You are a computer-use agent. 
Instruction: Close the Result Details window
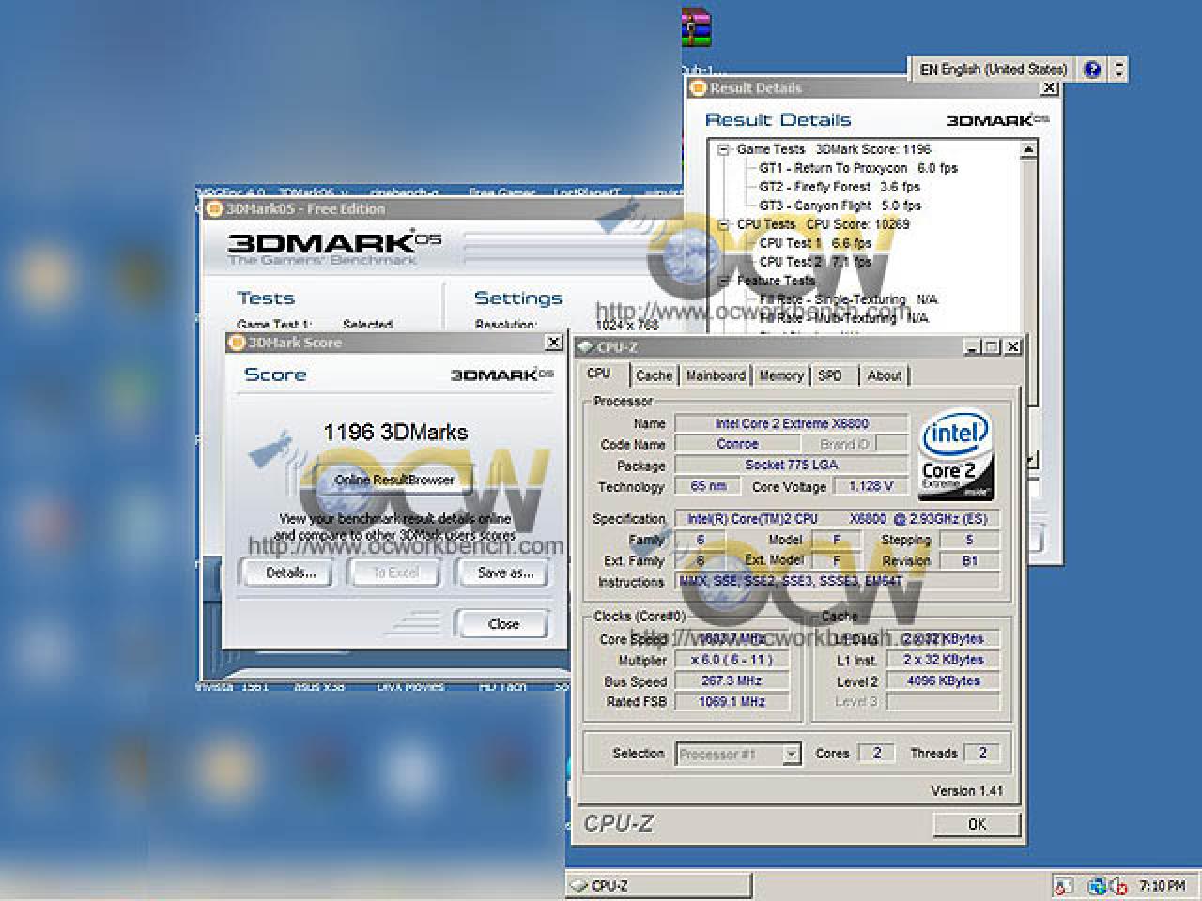coord(1050,88)
